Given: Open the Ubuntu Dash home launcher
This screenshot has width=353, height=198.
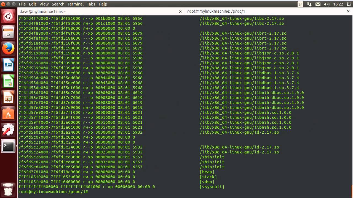Looking at the screenshot, I should point(8,16).
